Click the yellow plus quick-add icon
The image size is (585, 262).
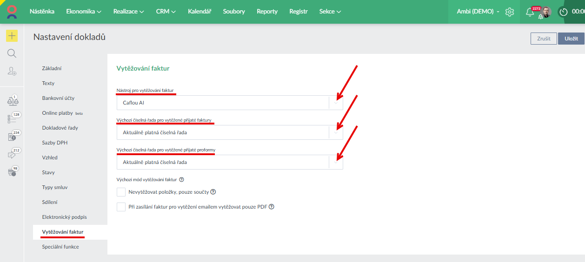pos(12,36)
